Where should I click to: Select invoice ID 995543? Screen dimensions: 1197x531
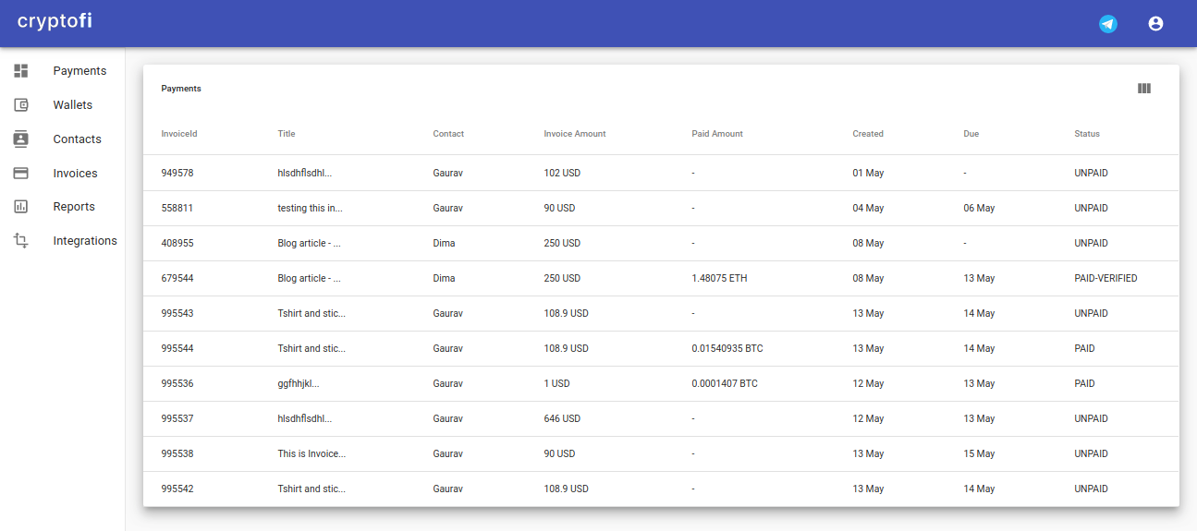point(177,314)
